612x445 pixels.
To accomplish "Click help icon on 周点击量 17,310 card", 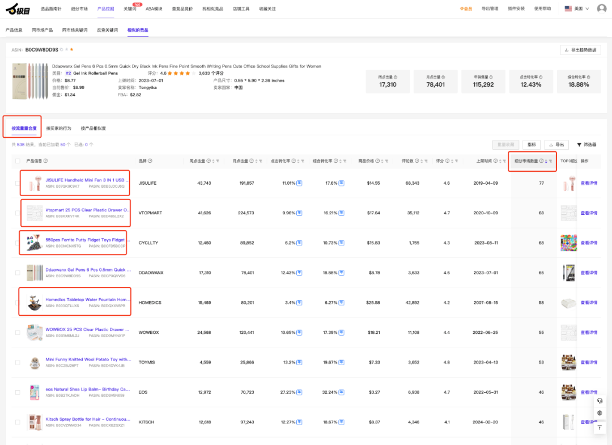I will point(396,77).
